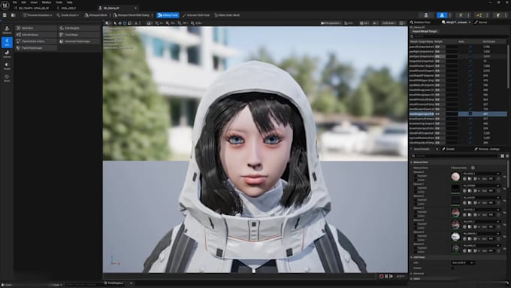The image size is (511, 288).
Task: Choose the Paint Maps tool
Action: (79, 35)
